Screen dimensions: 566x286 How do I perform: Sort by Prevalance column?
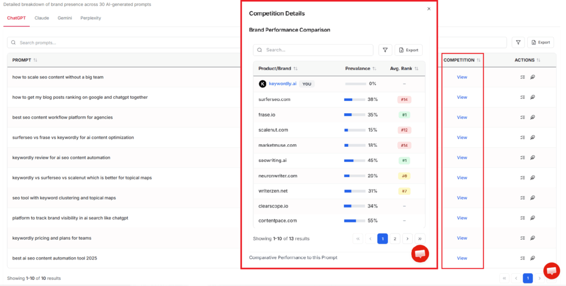(x=374, y=68)
